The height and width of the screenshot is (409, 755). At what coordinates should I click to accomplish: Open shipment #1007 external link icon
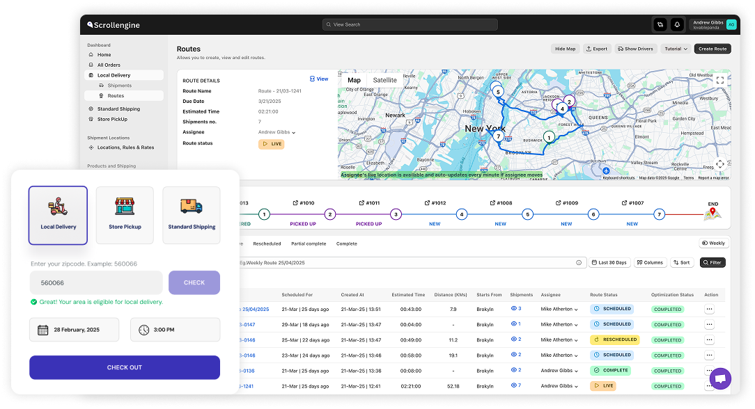[x=625, y=203]
